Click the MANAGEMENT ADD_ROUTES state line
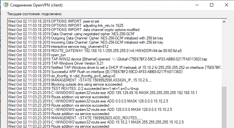Viewport: 234px width, 128px height. coord(75,118)
